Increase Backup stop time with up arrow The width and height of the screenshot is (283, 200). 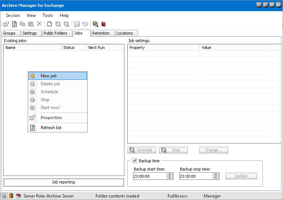[216, 174]
